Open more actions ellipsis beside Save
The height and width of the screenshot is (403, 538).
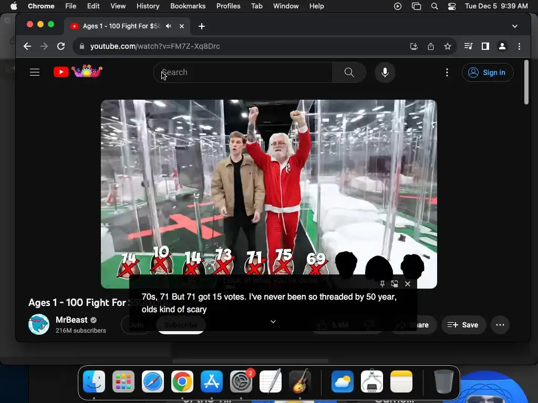tap(500, 325)
